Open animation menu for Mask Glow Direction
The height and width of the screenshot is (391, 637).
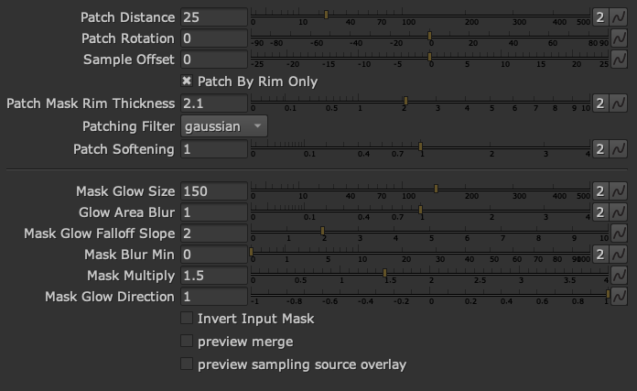coord(619,297)
